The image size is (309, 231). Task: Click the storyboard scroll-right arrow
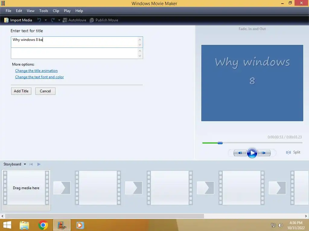click(x=306, y=216)
